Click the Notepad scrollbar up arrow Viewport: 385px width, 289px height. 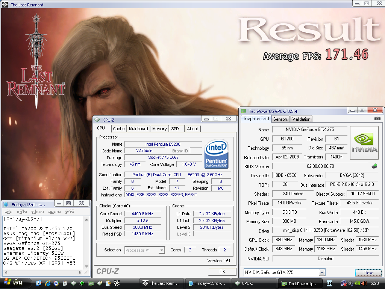87,219
